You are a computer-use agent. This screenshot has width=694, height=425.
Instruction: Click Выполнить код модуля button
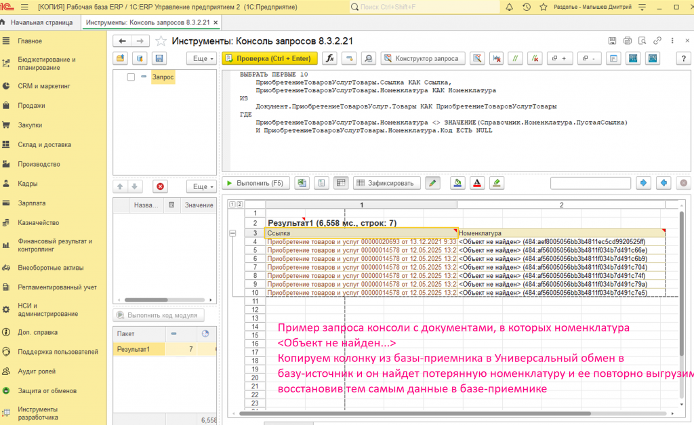[x=159, y=315]
